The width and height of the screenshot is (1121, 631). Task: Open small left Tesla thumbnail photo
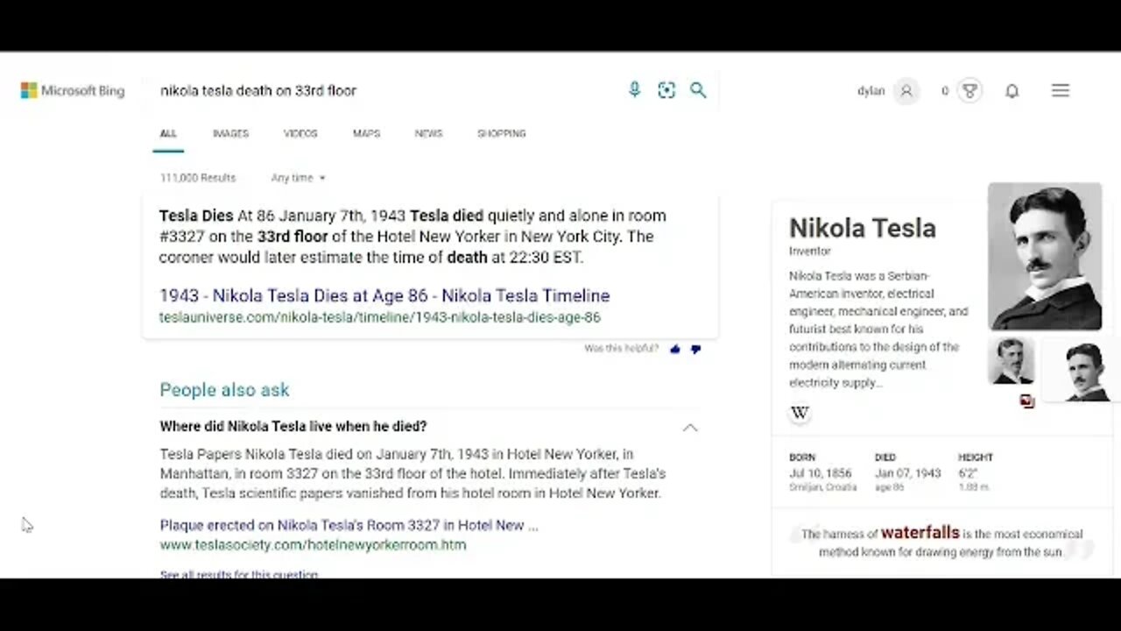[x=1012, y=361]
